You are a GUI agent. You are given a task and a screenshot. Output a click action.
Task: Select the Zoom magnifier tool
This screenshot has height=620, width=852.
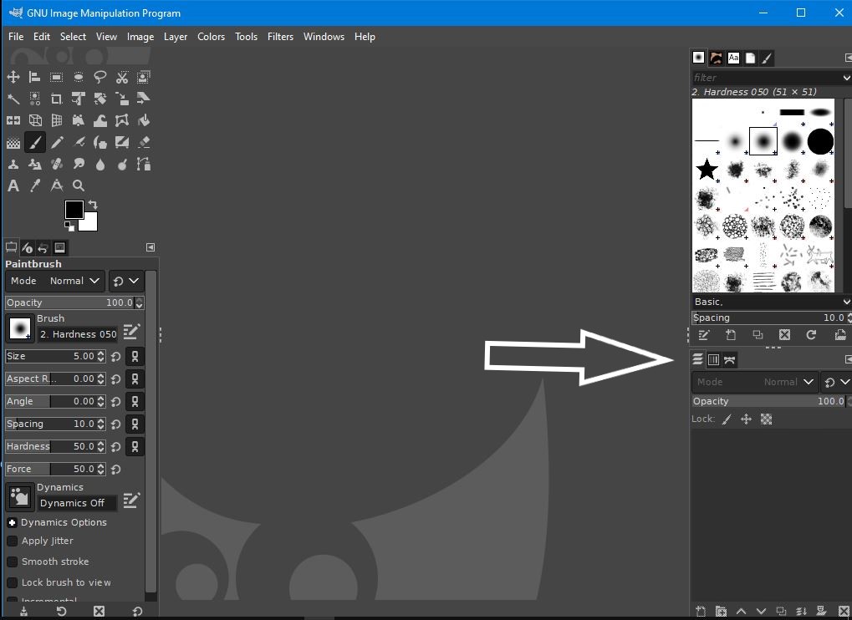coord(79,185)
